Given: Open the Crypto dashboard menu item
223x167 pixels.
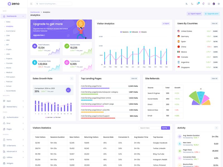Looking at the screenshot, I should (x=9, y=49).
